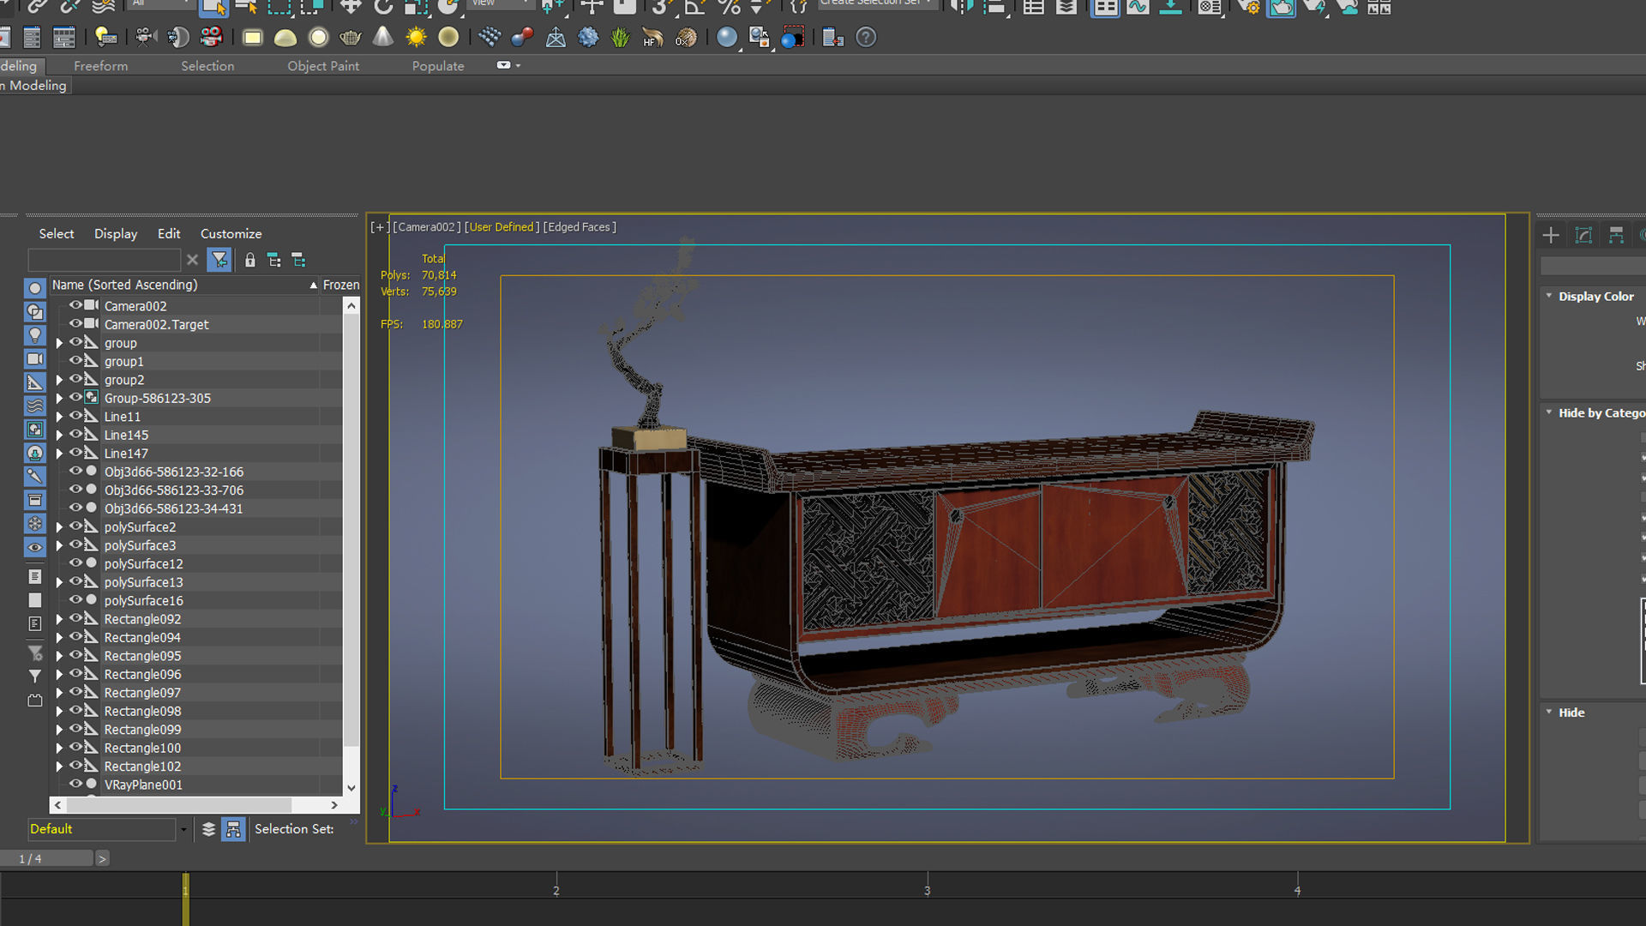Click the light lister bulb icon
1646x926 pixels.
105,37
